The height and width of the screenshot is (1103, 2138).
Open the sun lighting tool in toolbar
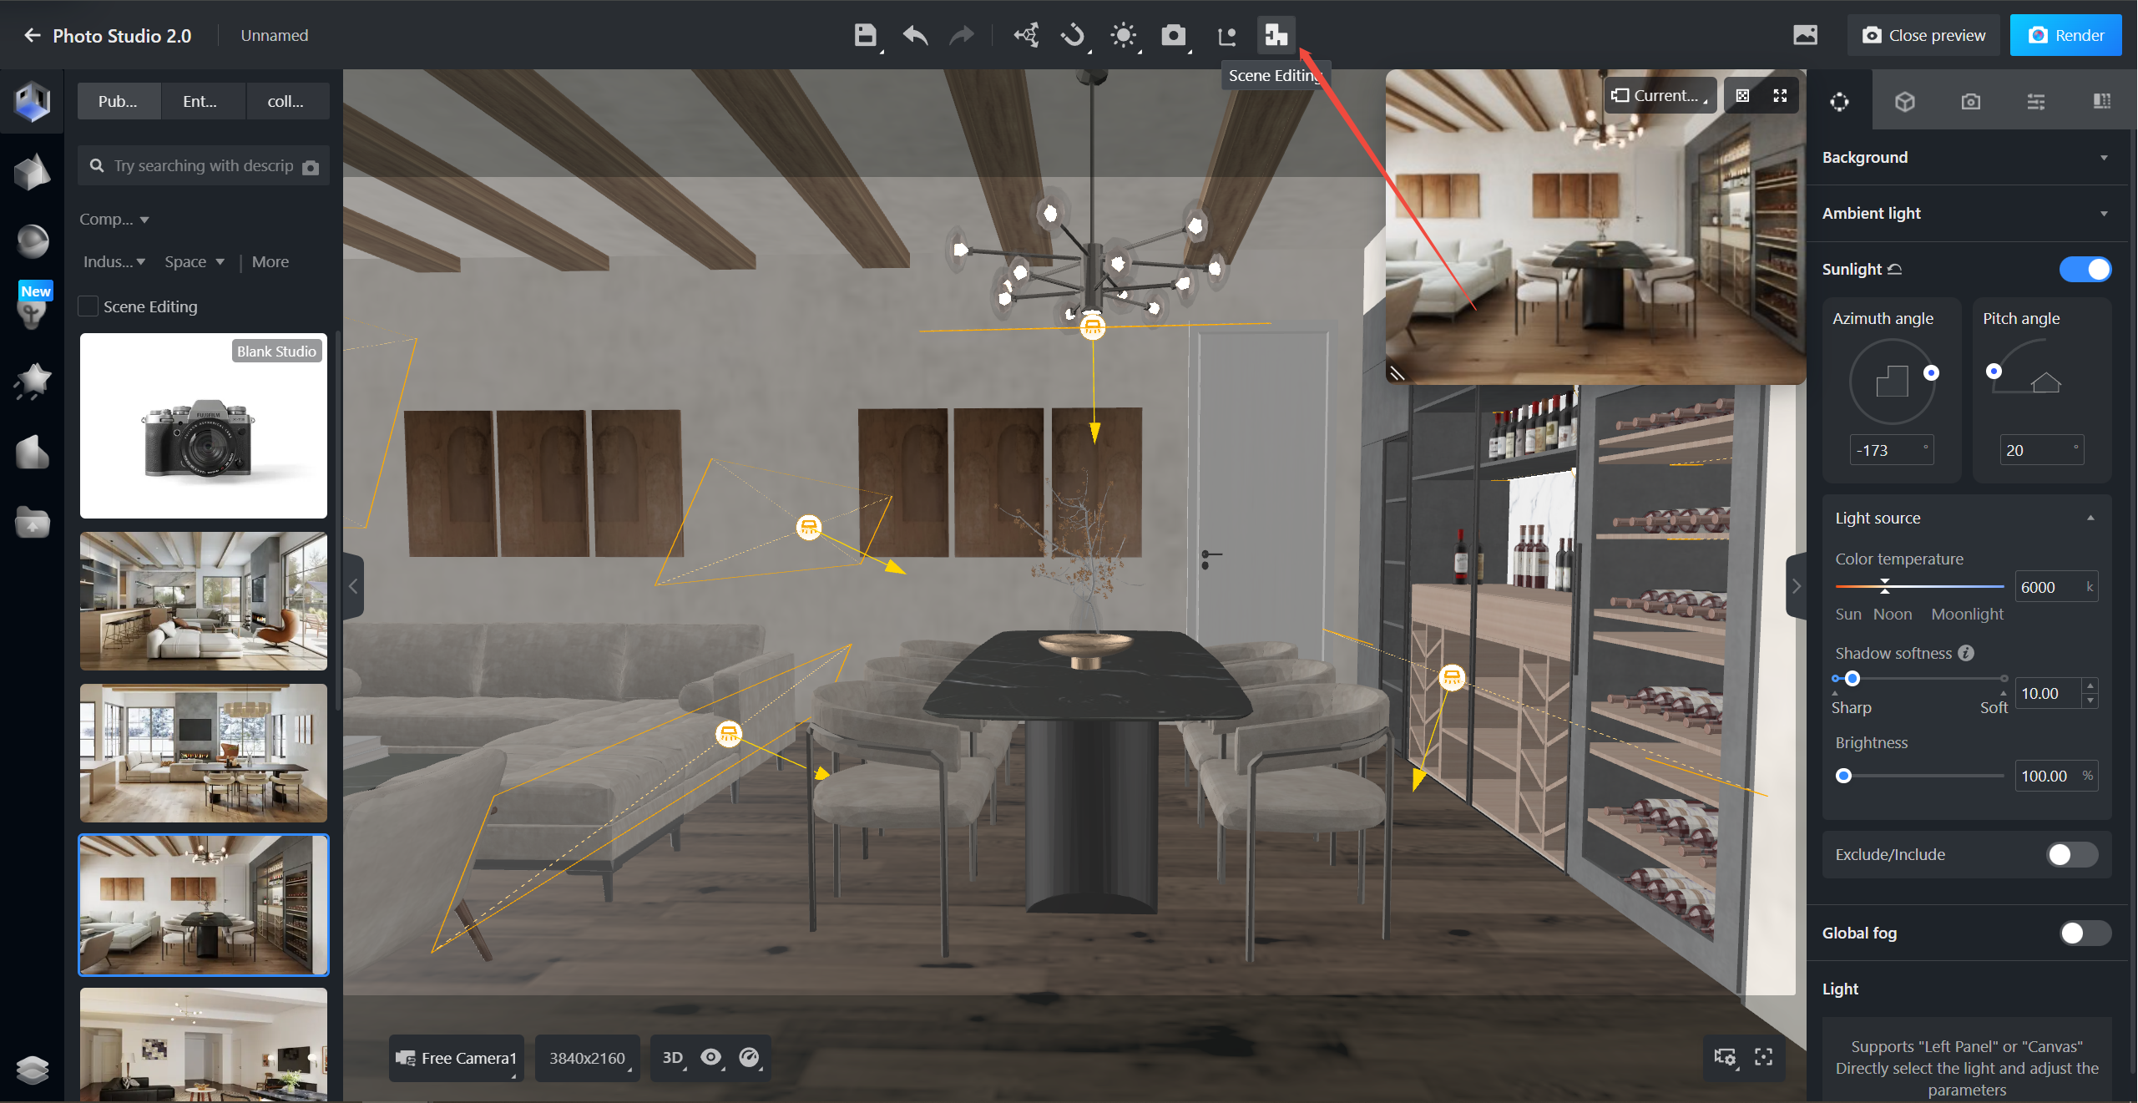pyautogui.click(x=1124, y=35)
